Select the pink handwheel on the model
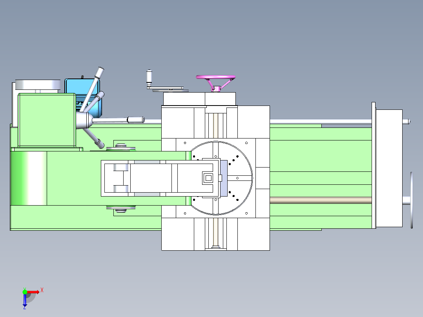423x317 pixels. [215, 83]
